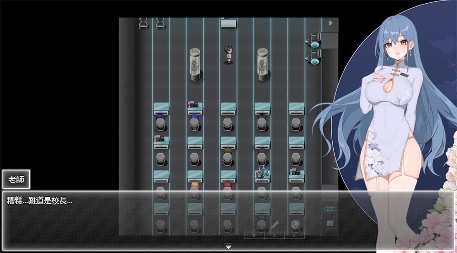Click the teacher sprite in white coat
The image size is (457, 253).
(x=228, y=55)
